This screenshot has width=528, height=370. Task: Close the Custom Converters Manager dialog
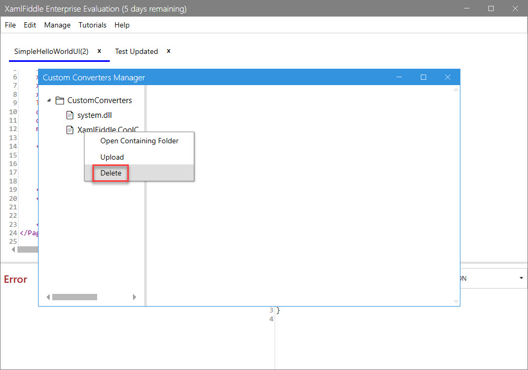coord(448,77)
